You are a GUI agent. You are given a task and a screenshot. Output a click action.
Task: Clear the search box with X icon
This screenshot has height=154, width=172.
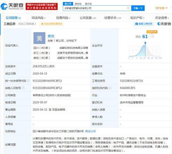128,8
